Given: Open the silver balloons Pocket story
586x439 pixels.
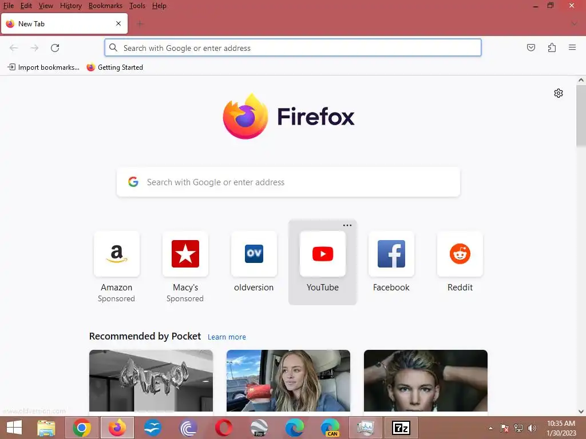Looking at the screenshot, I should [151, 380].
